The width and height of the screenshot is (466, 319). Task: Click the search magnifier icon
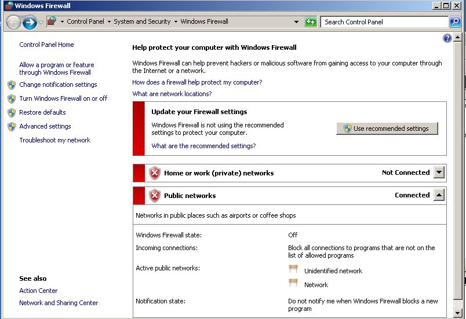(455, 22)
